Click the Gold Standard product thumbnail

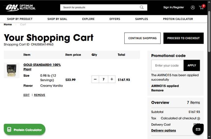(12, 70)
